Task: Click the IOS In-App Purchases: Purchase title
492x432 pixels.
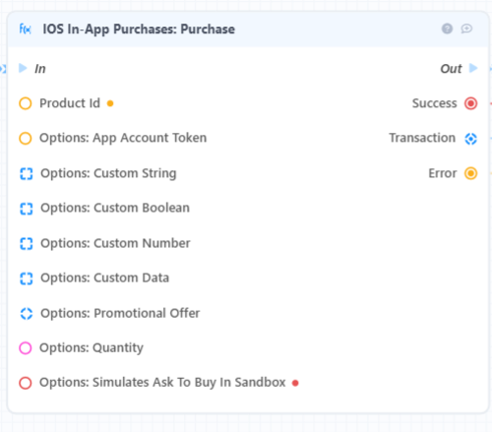Action: [x=139, y=30]
